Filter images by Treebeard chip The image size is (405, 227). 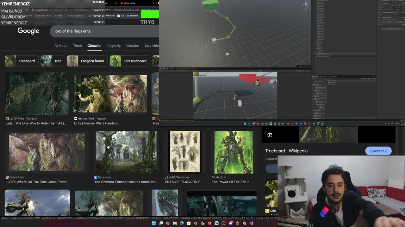(22, 61)
